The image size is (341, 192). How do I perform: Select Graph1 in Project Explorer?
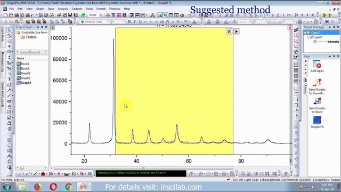(x=23, y=74)
